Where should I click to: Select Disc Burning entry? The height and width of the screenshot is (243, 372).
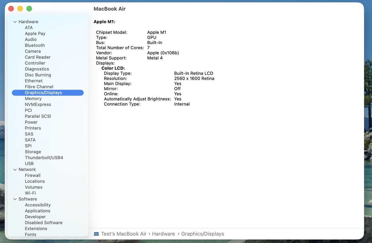tap(38, 75)
